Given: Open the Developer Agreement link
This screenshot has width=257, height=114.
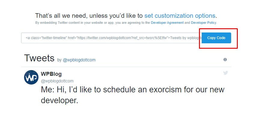Looking at the screenshot, I should click(x=167, y=23).
